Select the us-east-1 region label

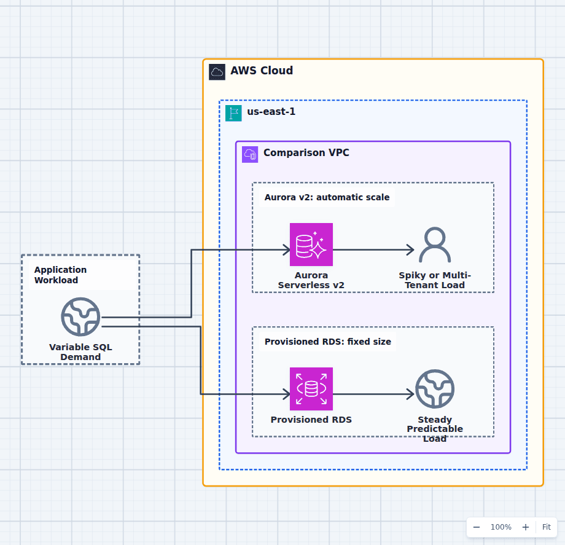[271, 111]
